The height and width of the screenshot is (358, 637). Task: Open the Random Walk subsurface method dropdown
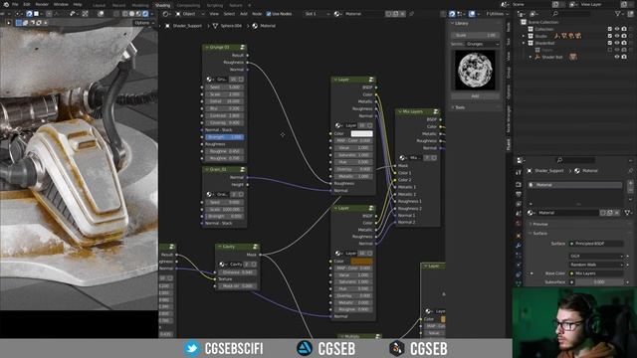(x=596, y=265)
